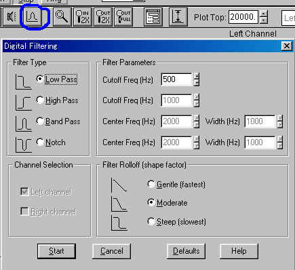Click the high pass Cutoff Freq 1000 field
Viewport: 295px width, 270px height.
point(177,100)
